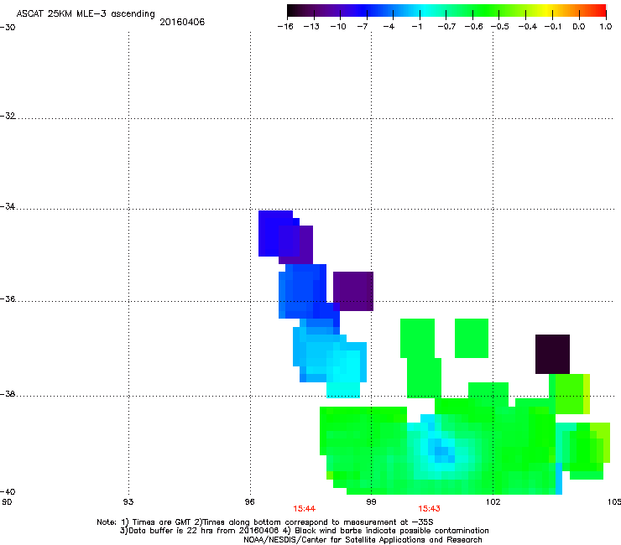Click the colorbar label -7
The image size is (621, 545).
[x=363, y=27]
